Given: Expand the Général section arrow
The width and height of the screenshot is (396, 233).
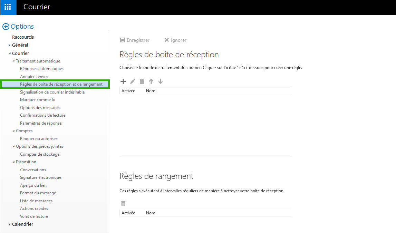Looking at the screenshot, I should click(9, 45).
